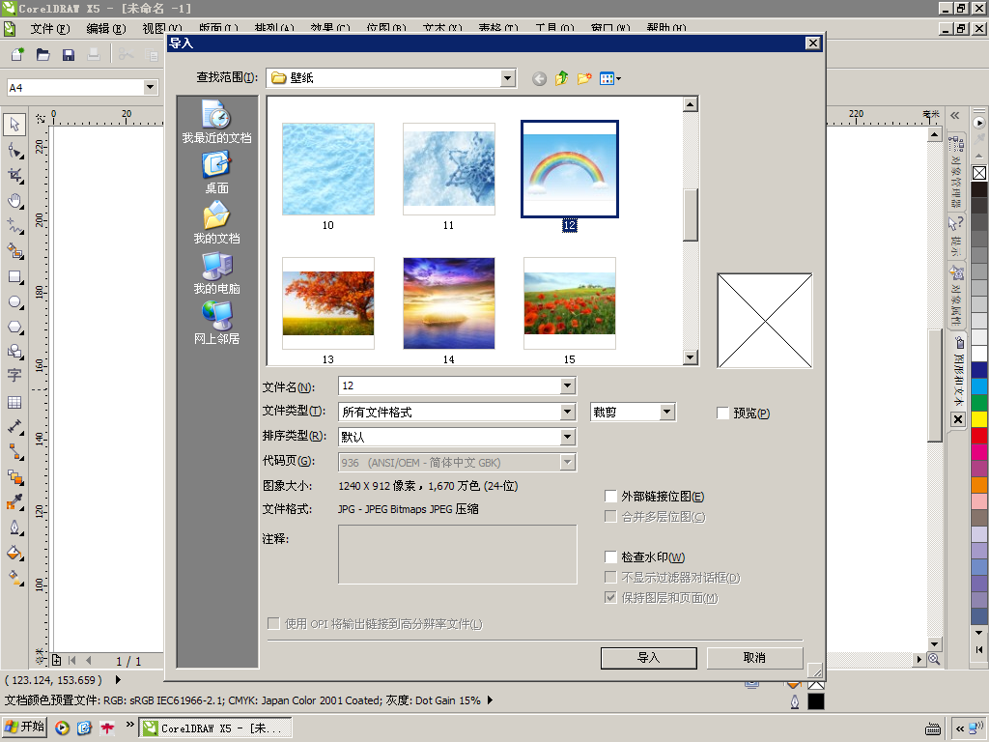
Task: Select the Polygon tool
Action: pyautogui.click(x=14, y=327)
